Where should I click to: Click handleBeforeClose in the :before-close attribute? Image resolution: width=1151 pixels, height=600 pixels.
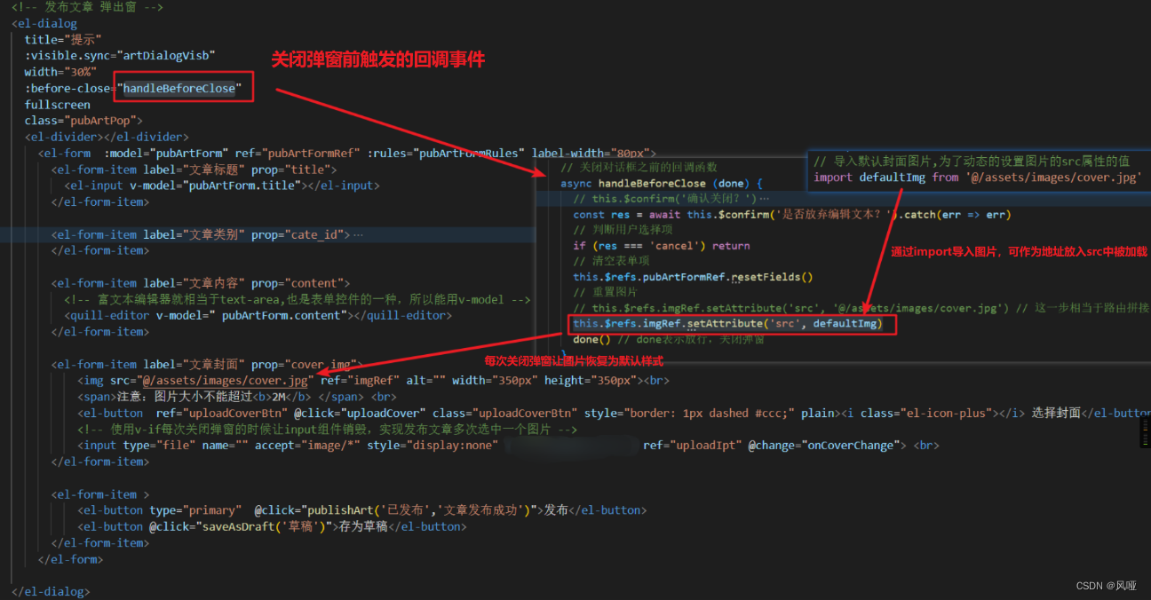(x=179, y=88)
